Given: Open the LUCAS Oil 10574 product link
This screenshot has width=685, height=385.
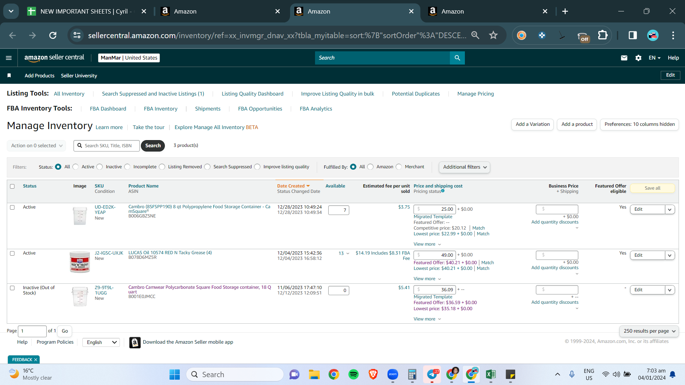Looking at the screenshot, I should point(170,253).
